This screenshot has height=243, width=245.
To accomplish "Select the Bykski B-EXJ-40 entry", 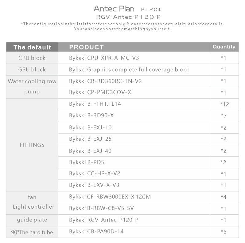I will pyautogui.click(x=90, y=151).
